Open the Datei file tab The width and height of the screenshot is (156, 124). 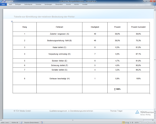click(x=3, y=4)
